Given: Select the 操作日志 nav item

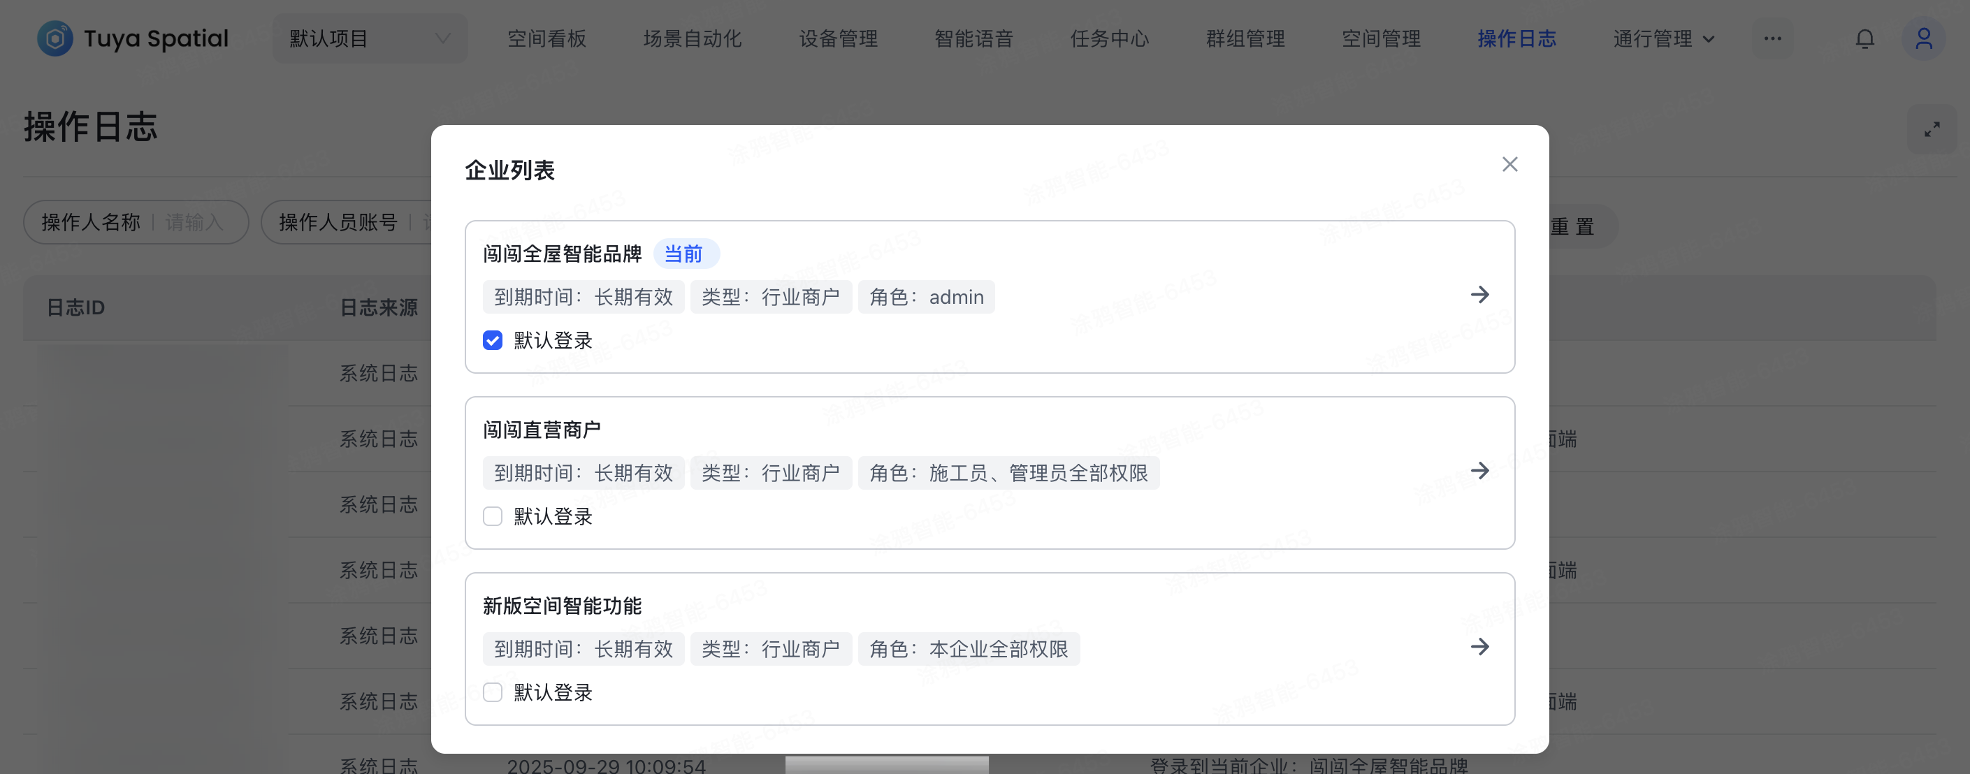Looking at the screenshot, I should coord(1516,38).
